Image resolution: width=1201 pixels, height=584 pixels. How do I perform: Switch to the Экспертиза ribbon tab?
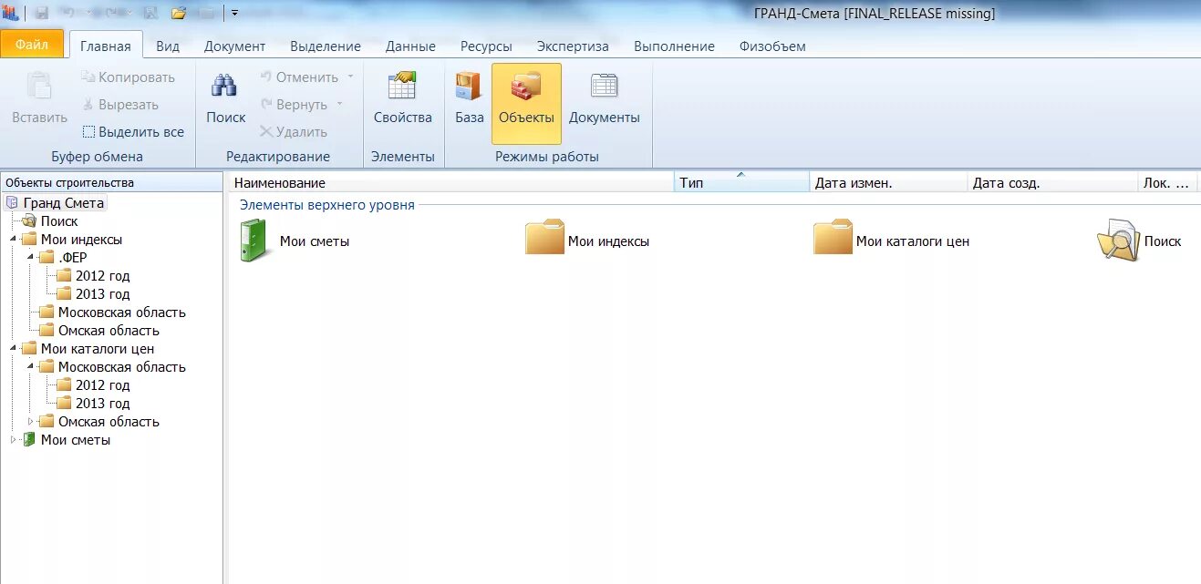(573, 46)
